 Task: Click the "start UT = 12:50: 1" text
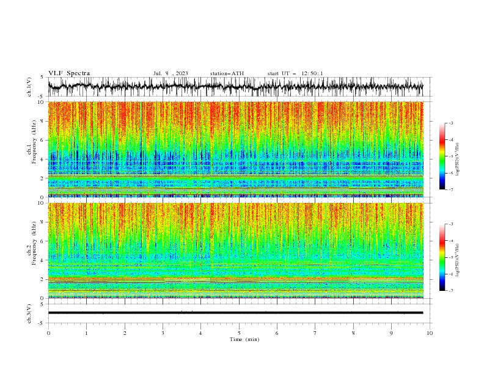click(295, 73)
